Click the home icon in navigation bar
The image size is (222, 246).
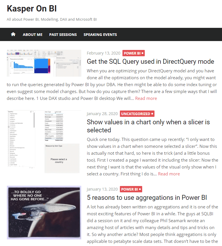[13, 34]
